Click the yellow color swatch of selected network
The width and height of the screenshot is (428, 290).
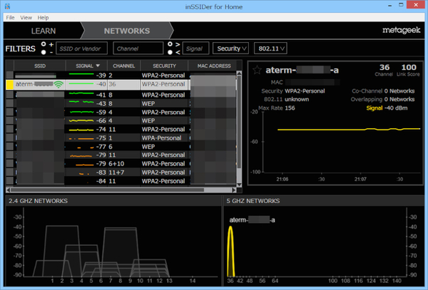pos(9,84)
